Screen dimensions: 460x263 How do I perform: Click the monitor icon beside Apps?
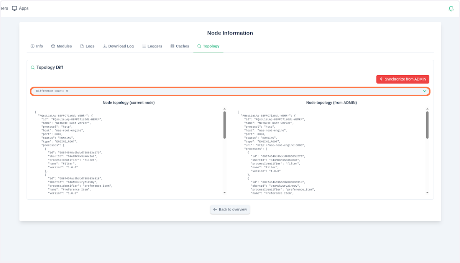(14, 8)
